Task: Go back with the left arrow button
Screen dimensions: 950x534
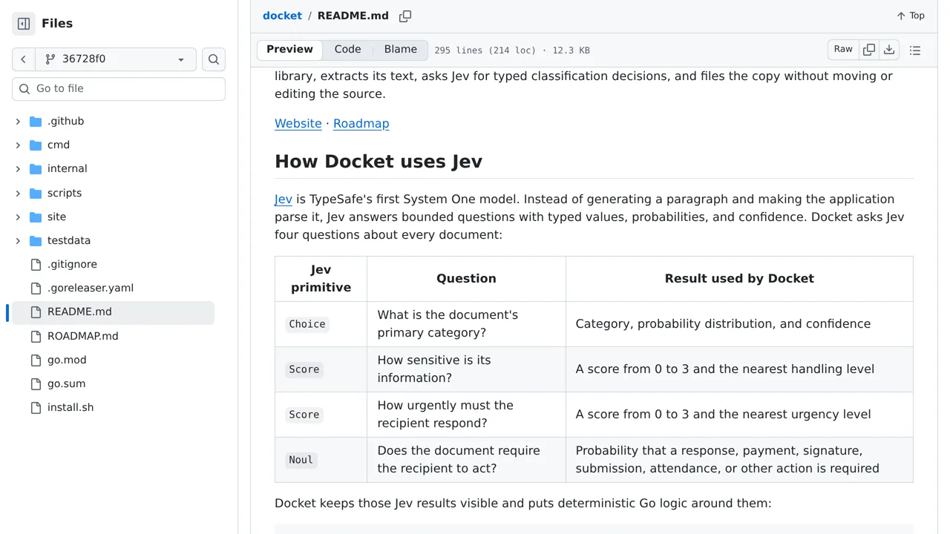Action: pyautogui.click(x=24, y=59)
